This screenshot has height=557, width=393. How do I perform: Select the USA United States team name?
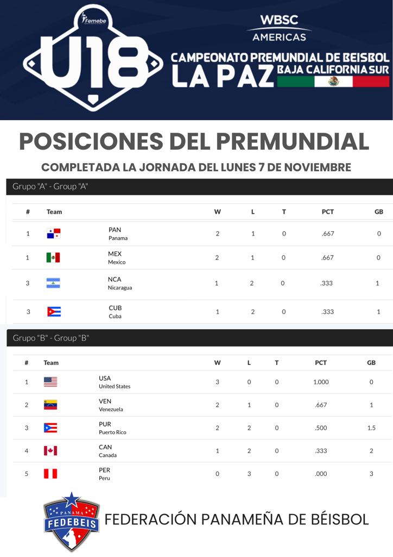[x=114, y=382]
